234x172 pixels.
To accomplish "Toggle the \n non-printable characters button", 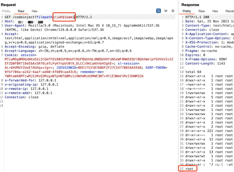I will [166, 11].
